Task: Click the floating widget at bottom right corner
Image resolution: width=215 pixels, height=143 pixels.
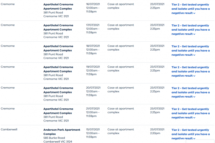Action: [x=200, y=141]
